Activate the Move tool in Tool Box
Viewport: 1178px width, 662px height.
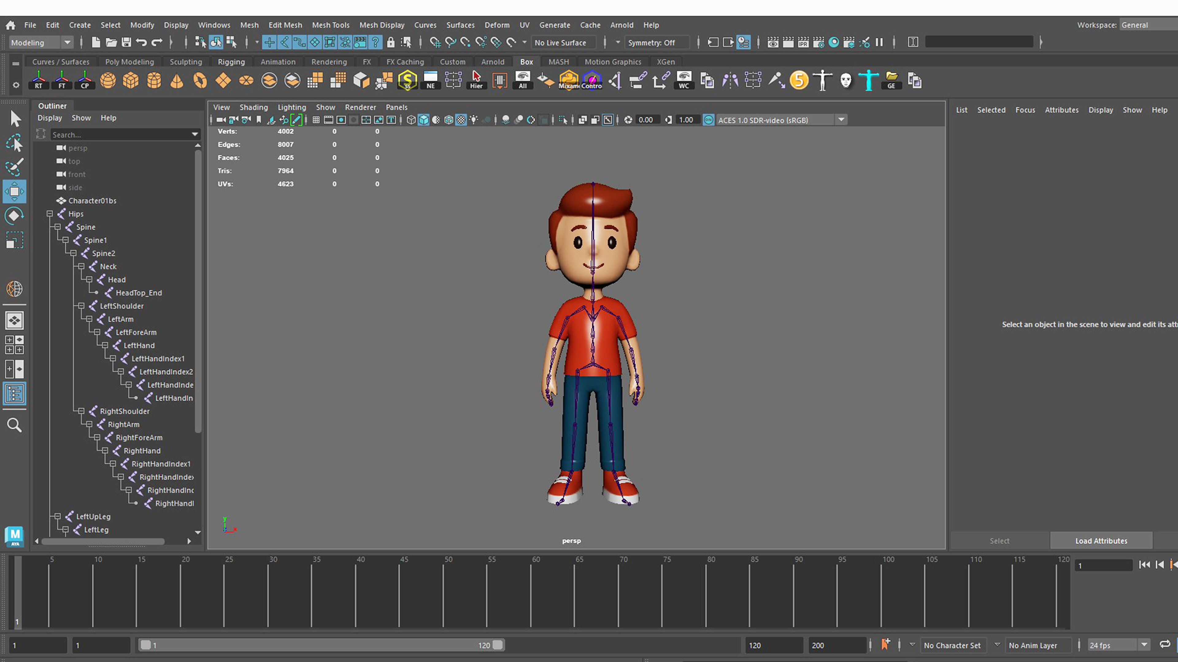(x=15, y=192)
